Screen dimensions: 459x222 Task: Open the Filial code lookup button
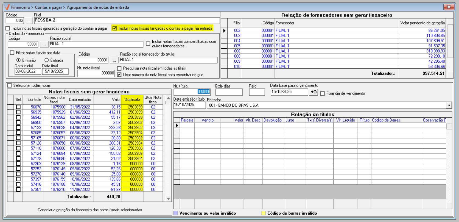[x=29, y=21]
